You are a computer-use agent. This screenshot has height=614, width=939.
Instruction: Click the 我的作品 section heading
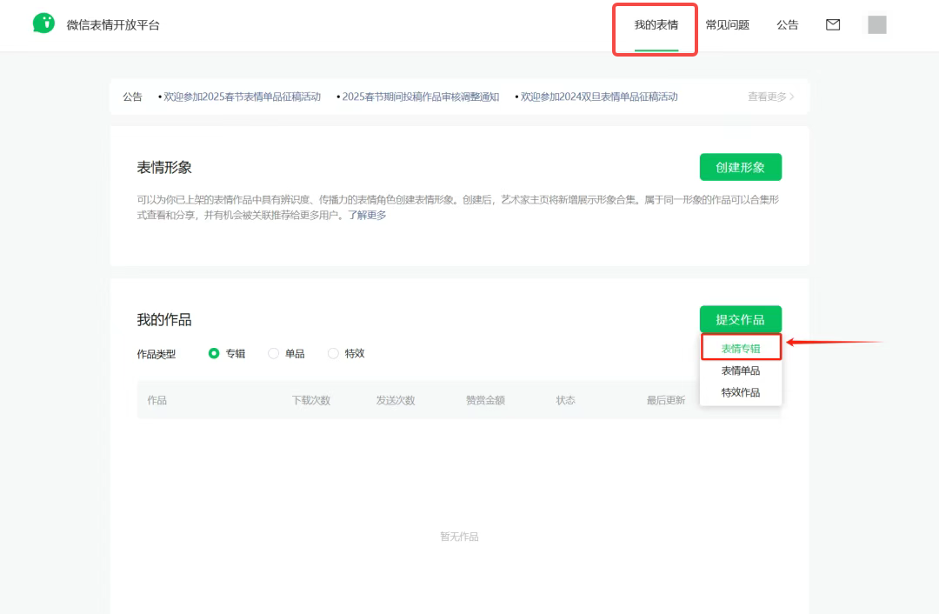(164, 319)
